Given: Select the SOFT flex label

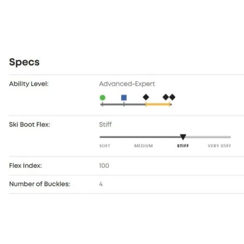Looking at the screenshot, I should pos(105,146).
